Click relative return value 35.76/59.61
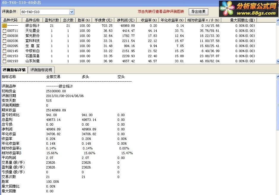 [209, 31]
